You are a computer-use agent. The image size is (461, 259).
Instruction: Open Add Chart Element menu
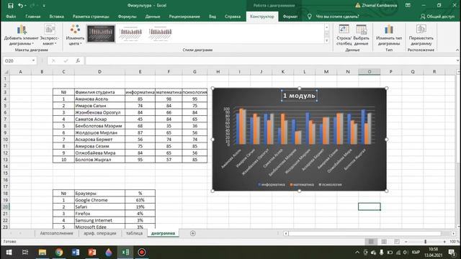21,35
